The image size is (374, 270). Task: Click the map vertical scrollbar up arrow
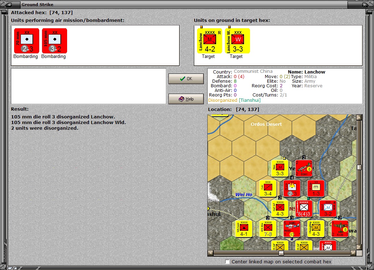(x=359, y=117)
